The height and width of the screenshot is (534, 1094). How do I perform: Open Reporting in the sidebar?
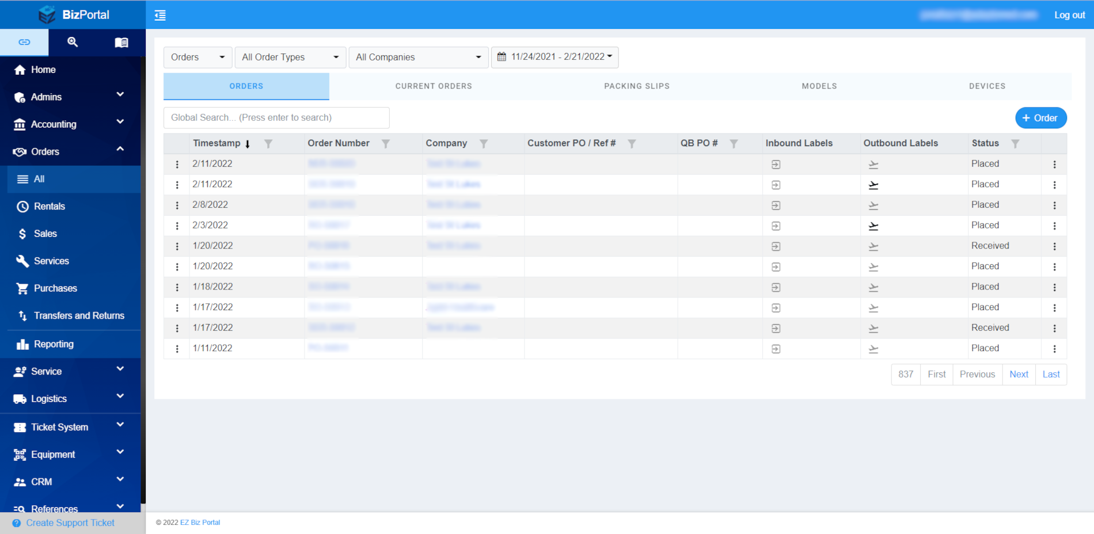[x=74, y=344]
